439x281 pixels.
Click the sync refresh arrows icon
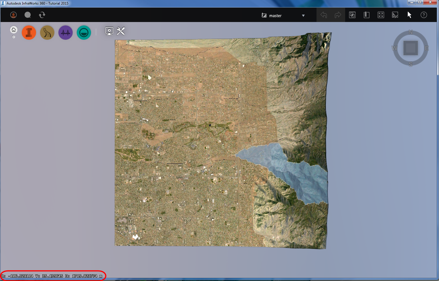coord(42,15)
